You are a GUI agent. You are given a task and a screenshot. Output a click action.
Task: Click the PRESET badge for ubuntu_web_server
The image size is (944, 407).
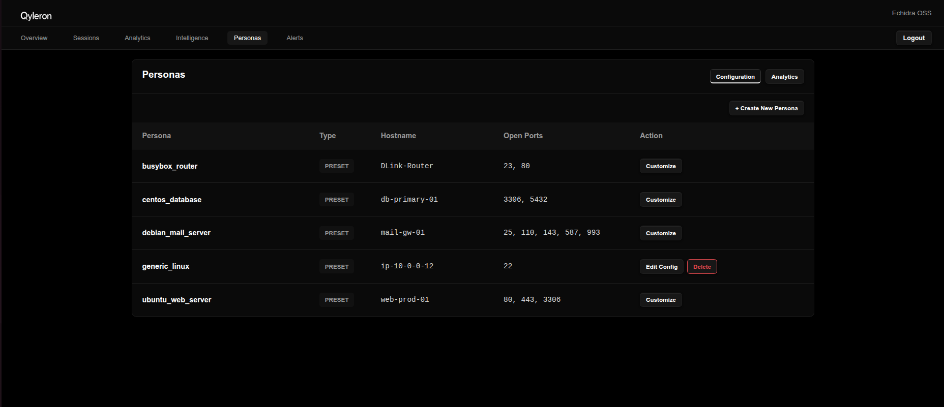coord(337,300)
